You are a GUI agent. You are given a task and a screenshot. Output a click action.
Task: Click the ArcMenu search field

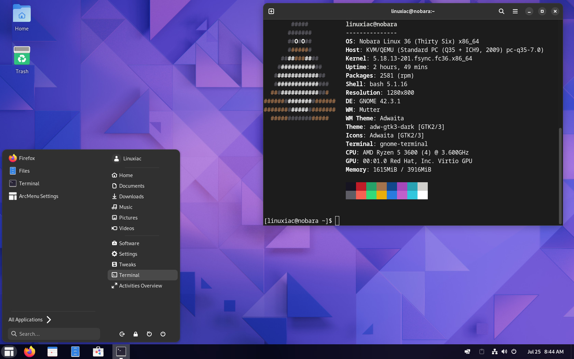tap(54, 334)
